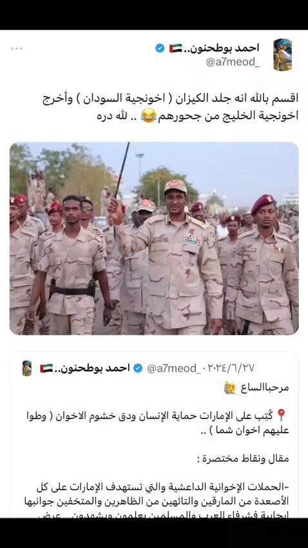Screen dimensions: 308x548
Task: Open the soldiers photo attached to the tweet
Action: [154, 239]
